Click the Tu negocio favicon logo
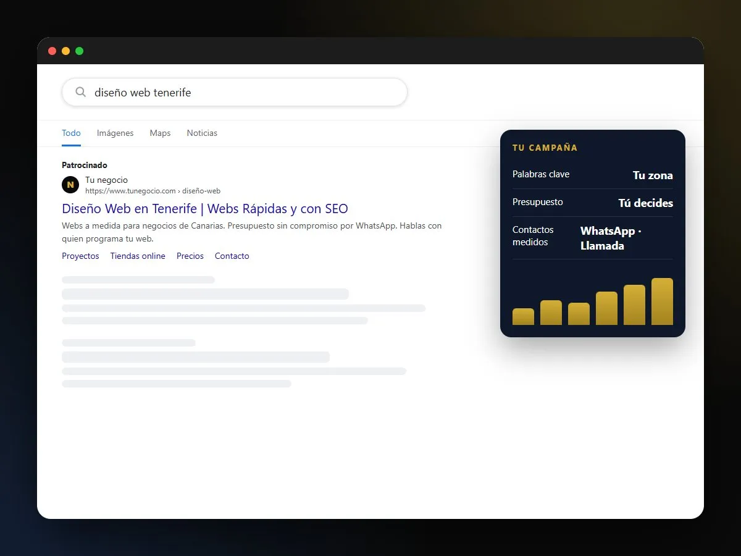 pos(70,185)
